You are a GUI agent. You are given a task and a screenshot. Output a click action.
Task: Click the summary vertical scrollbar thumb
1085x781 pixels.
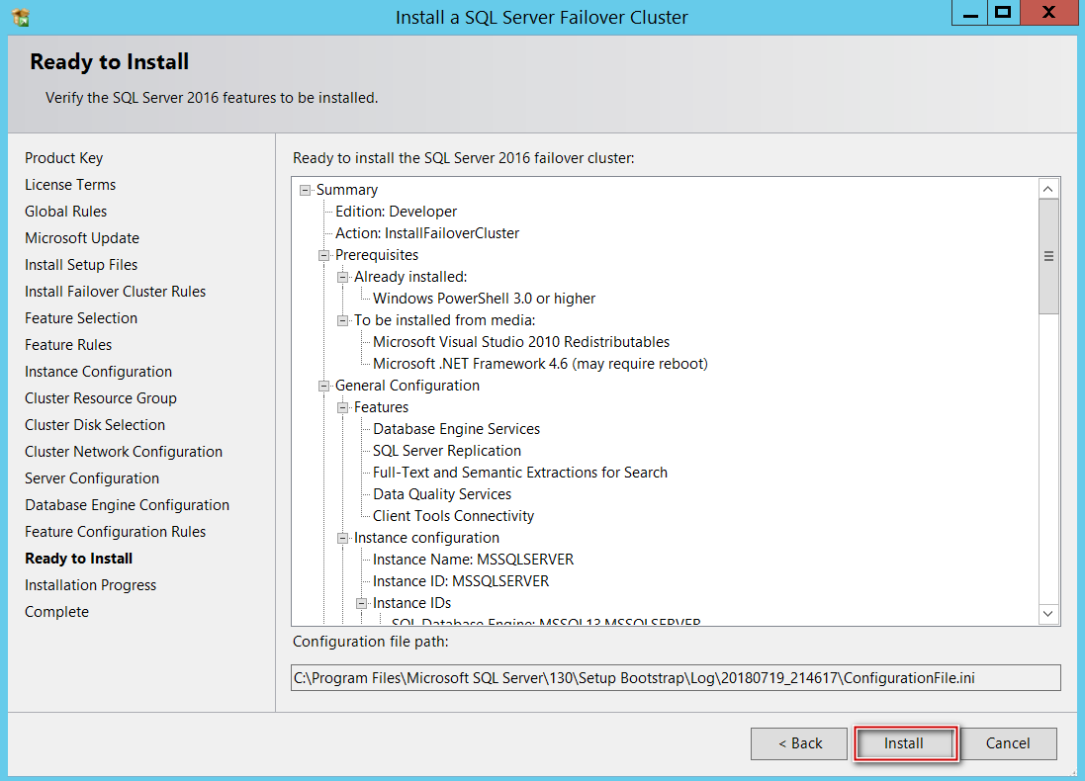point(1048,256)
